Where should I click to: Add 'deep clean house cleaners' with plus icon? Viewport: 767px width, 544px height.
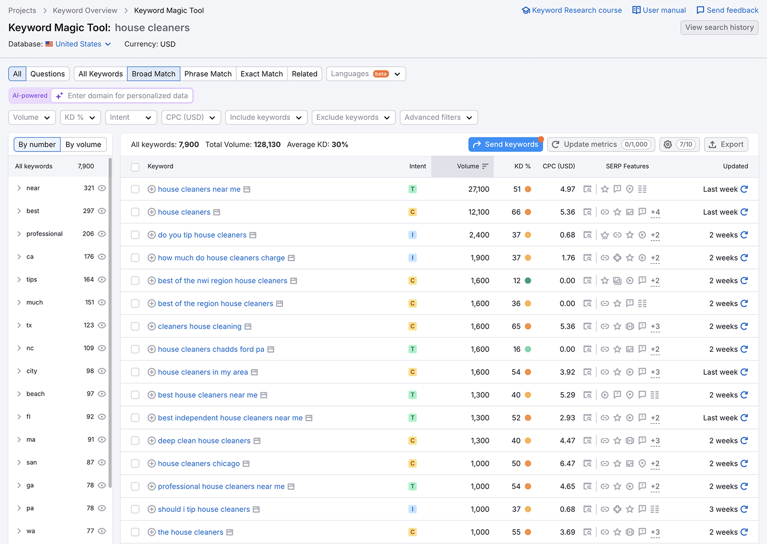pos(151,441)
